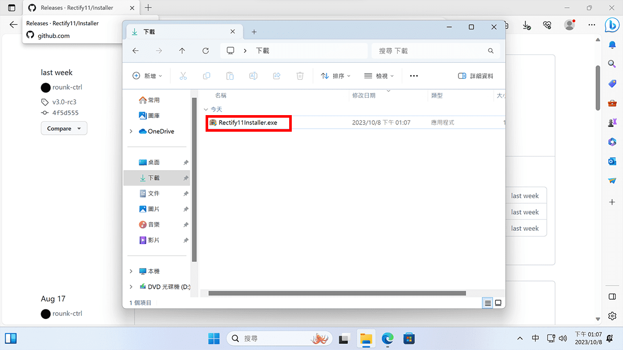Open the see more ellipsis menu
Image resolution: width=623 pixels, height=350 pixels.
[x=413, y=76]
